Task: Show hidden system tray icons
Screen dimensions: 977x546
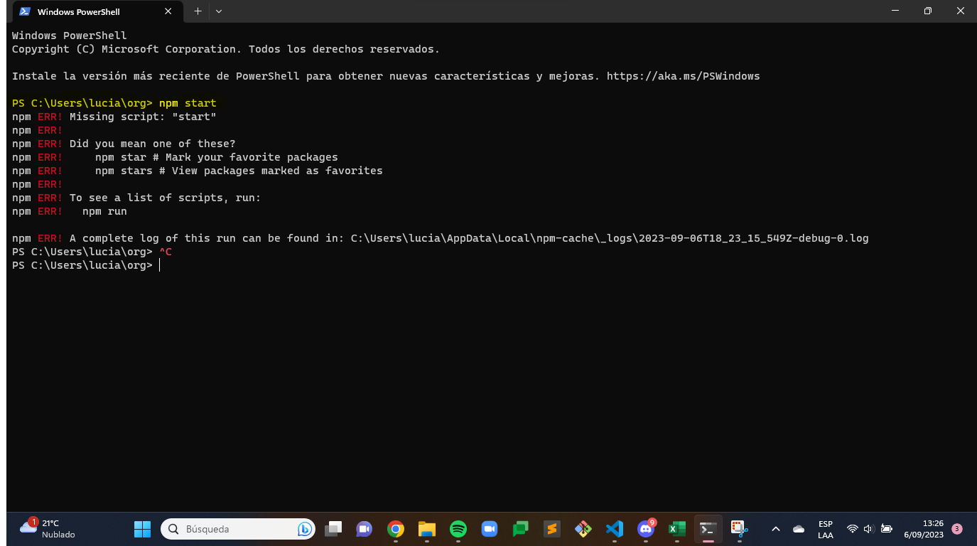Action: point(776,529)
